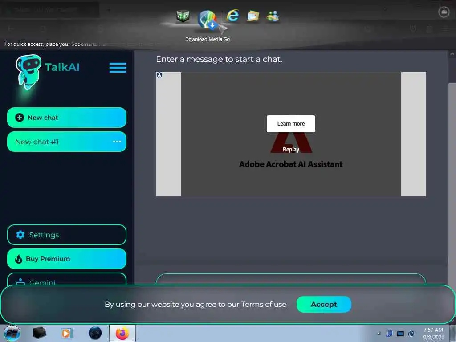456x342 pixels.
Task: Open the Terms of use link
Action: click(264, 305)
